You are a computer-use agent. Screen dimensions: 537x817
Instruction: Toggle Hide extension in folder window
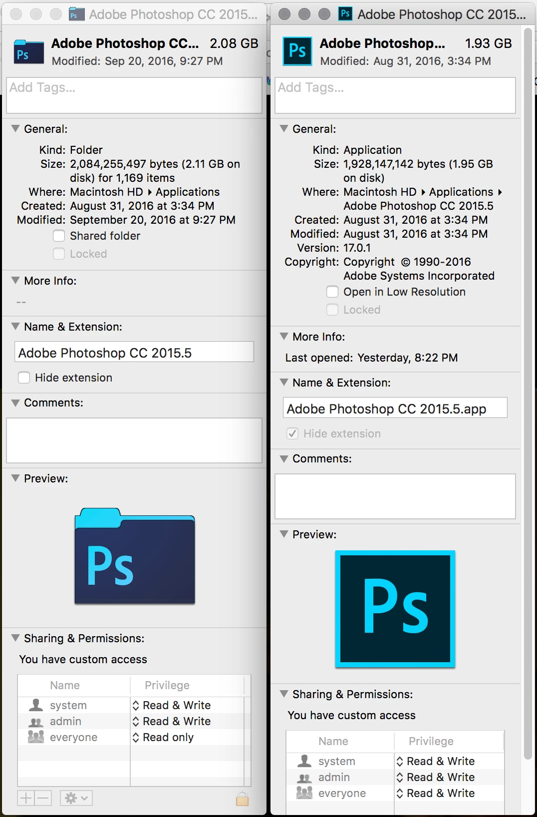pyautogui.click(x=24, y=378)
